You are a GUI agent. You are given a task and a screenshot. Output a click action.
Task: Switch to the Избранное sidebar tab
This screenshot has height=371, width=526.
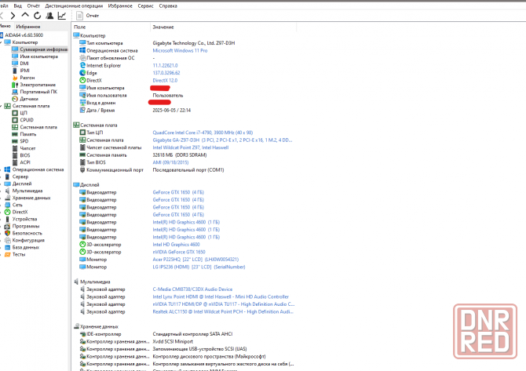(x=28, y=27)
